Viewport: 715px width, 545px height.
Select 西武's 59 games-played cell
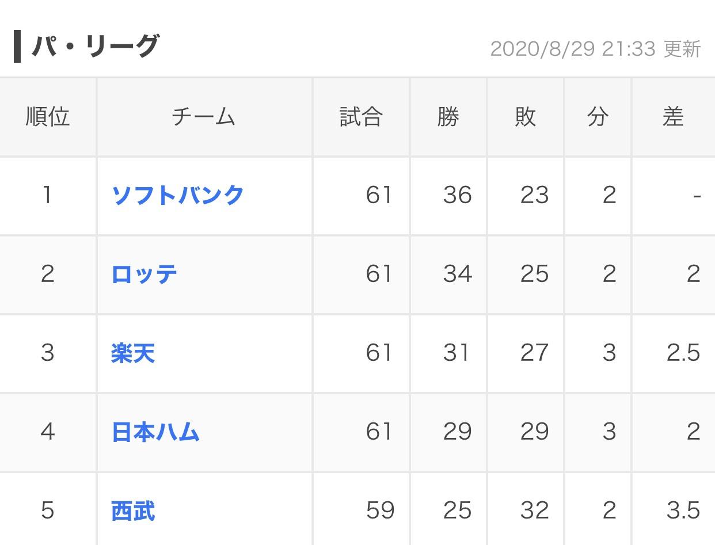click(x=380, y=510)
